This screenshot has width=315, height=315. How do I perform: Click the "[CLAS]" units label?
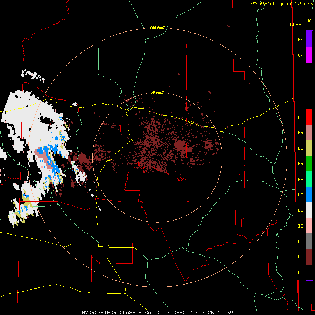point(296,24)
